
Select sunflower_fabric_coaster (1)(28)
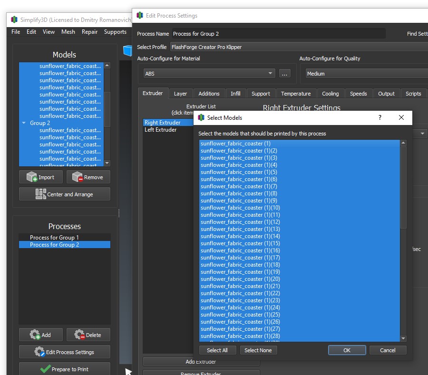[300, 336]
